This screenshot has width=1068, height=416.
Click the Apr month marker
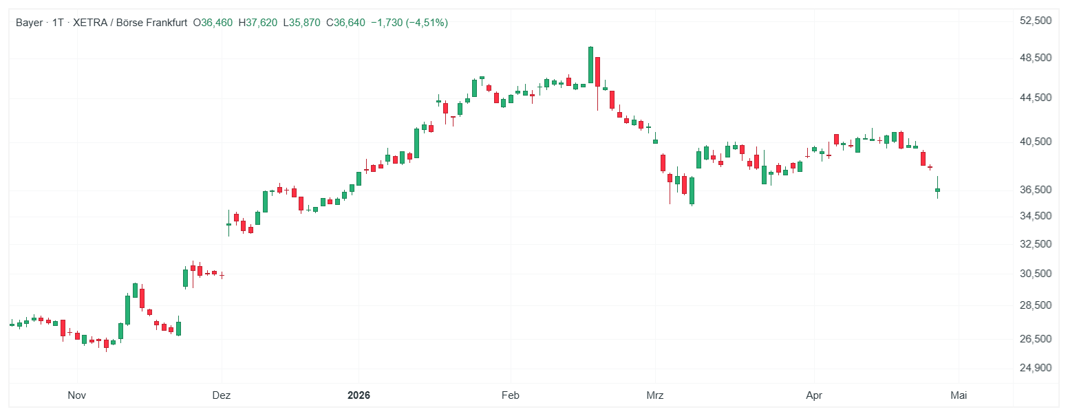[814, 395]
